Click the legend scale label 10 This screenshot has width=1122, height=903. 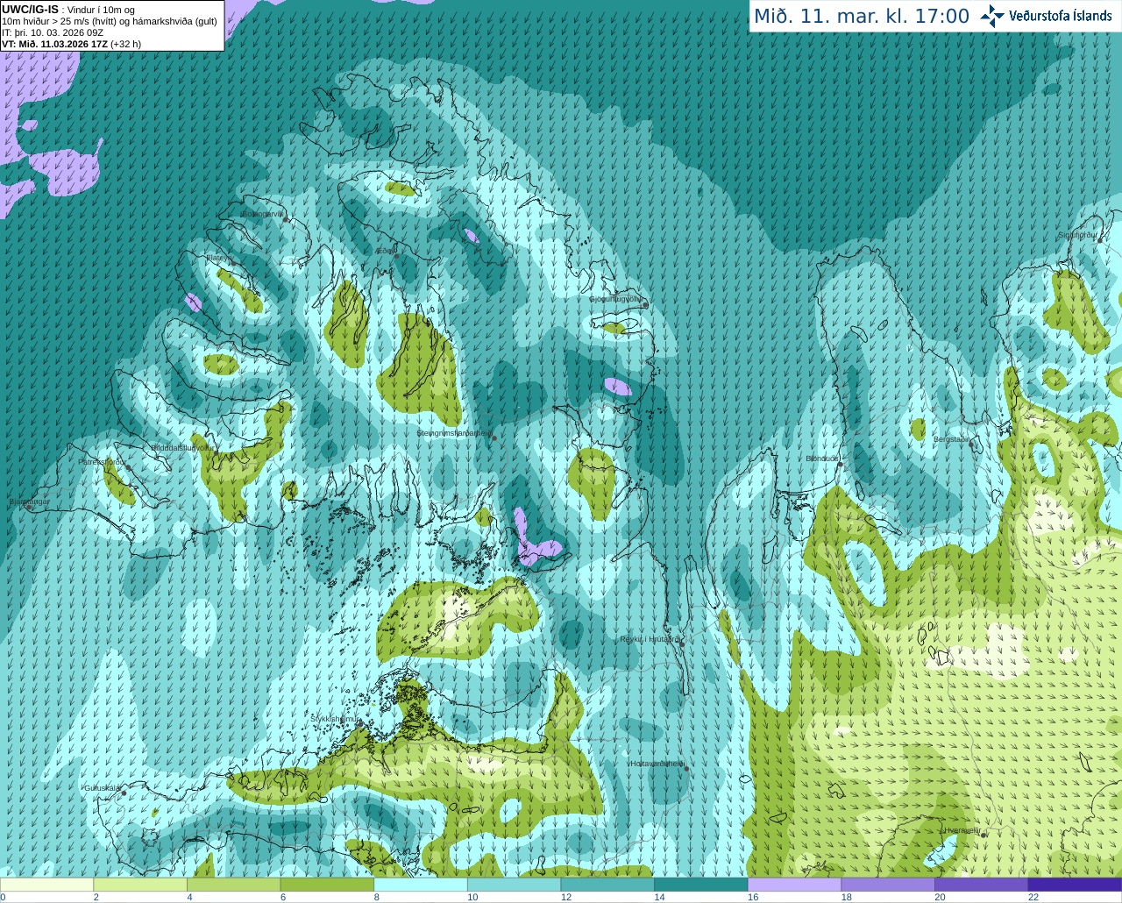[472, 897]
